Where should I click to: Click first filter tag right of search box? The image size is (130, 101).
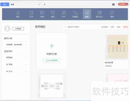point(105,27)
